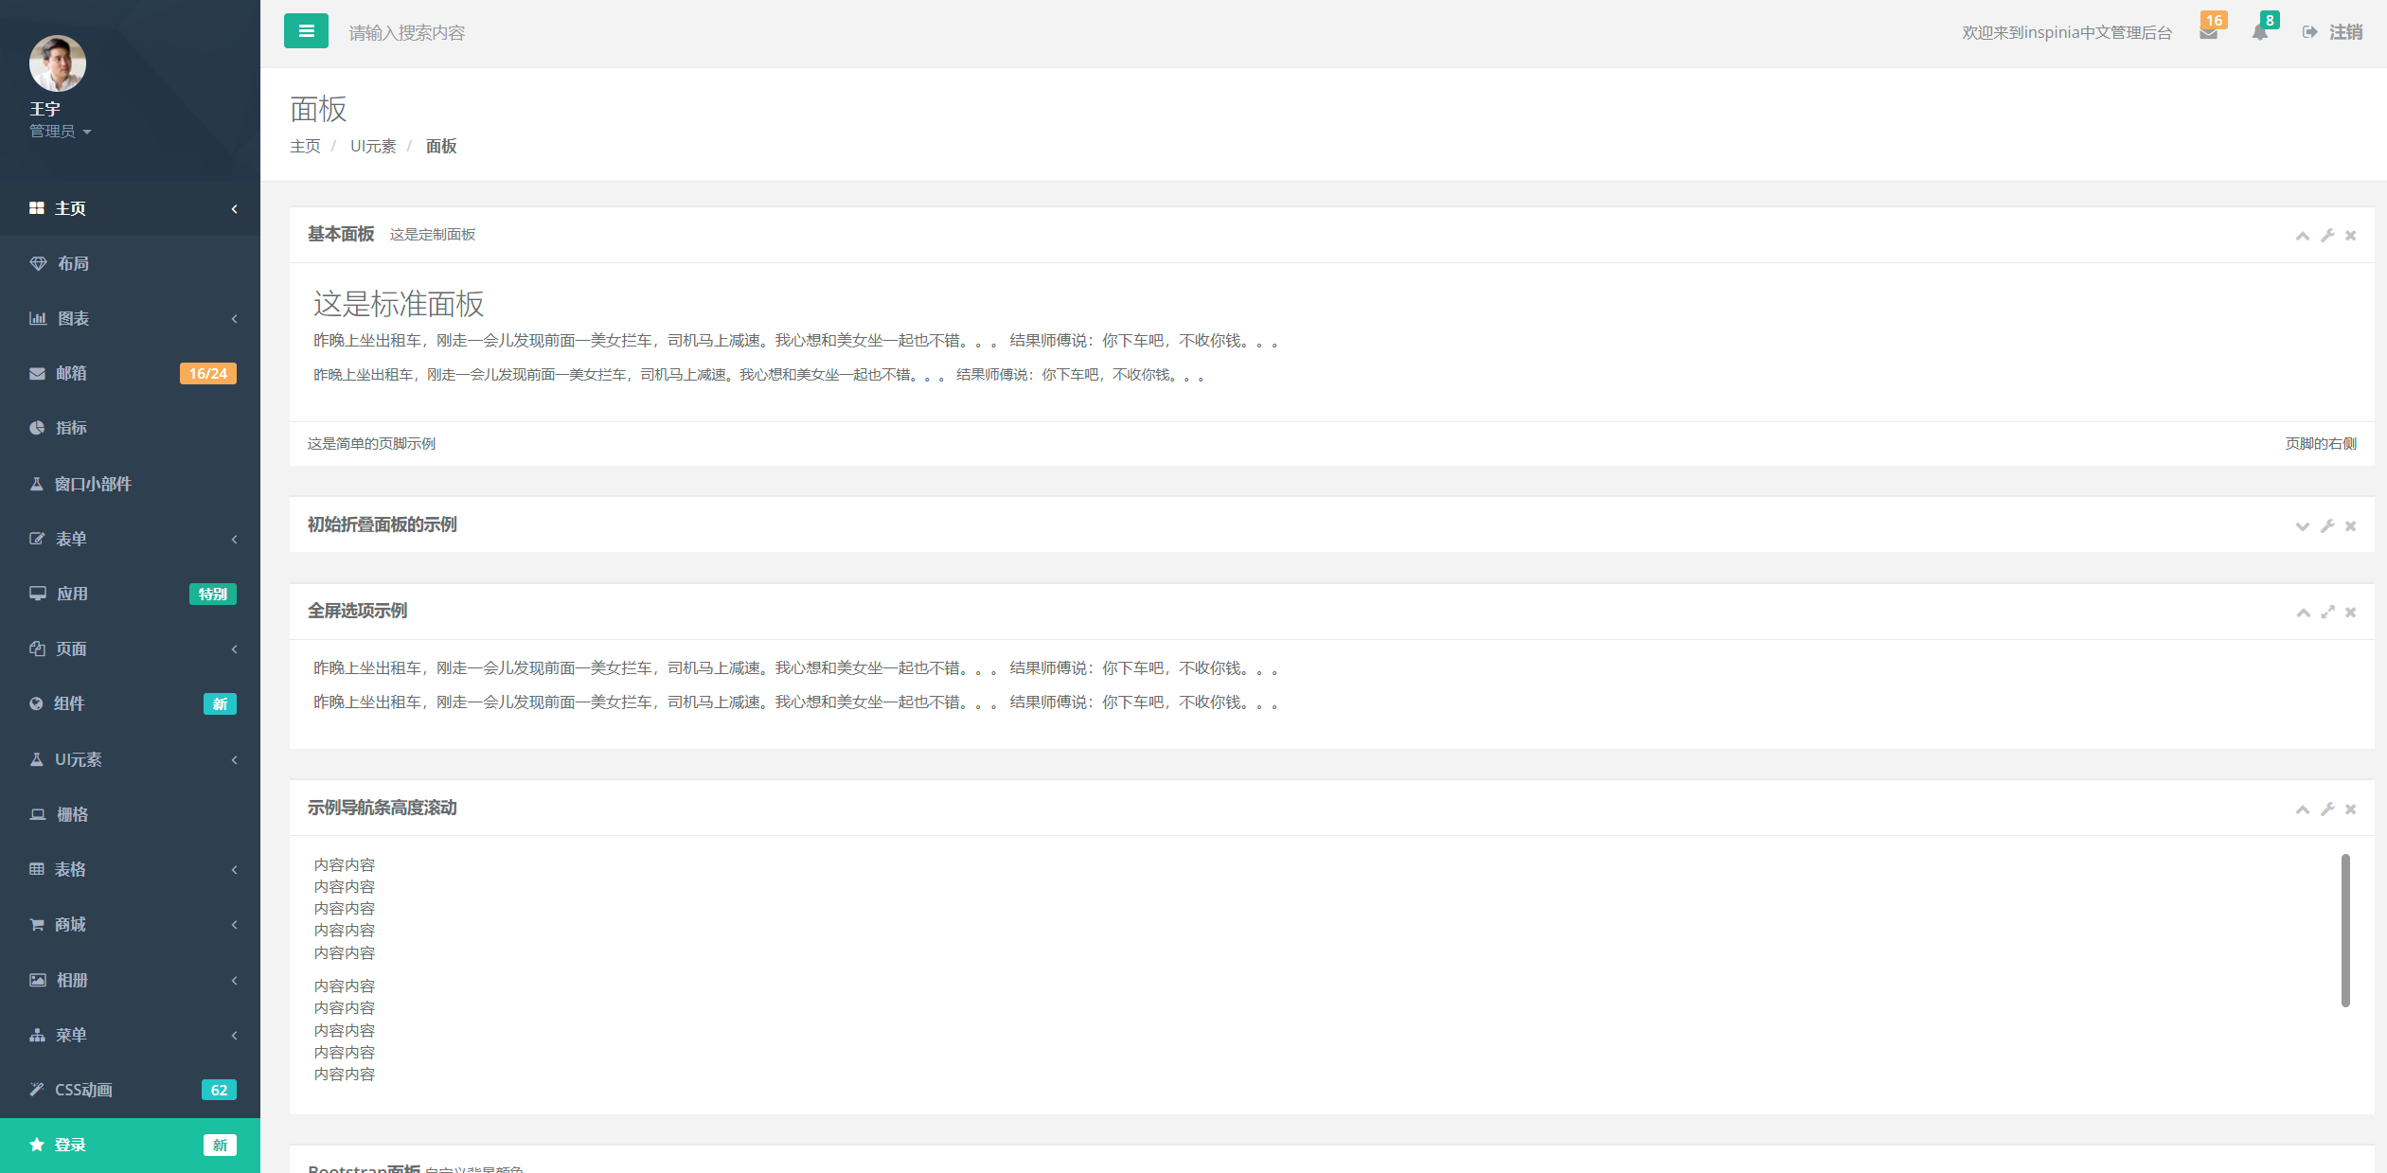Click the CSS动画 magic wand icon
The height and width of the screenshot is (1173, 2387).
[37, 1090]
